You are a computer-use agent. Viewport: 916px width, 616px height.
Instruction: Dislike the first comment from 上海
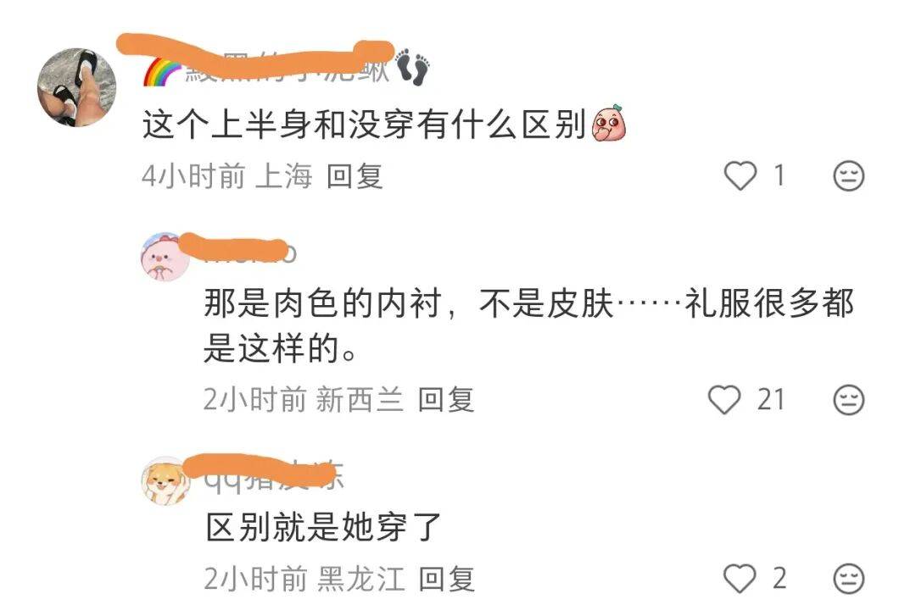tap(848, 175)
